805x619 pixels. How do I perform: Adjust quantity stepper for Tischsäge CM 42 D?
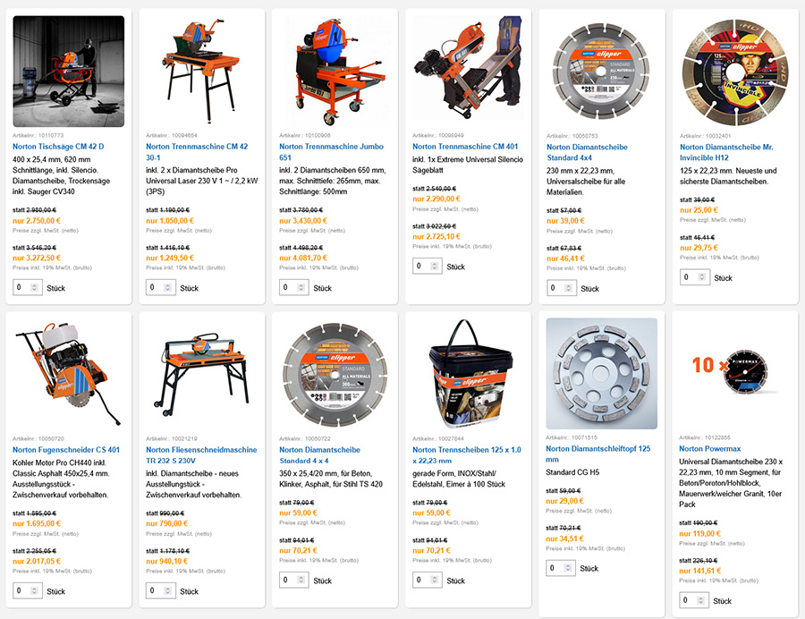click(x=34, y=287)
